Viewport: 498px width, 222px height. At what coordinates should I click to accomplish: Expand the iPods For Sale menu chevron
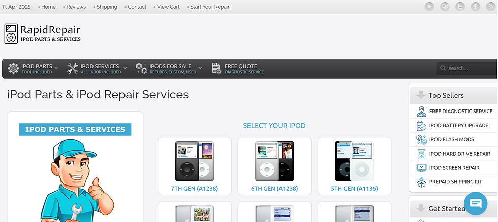tap(200, 68)
